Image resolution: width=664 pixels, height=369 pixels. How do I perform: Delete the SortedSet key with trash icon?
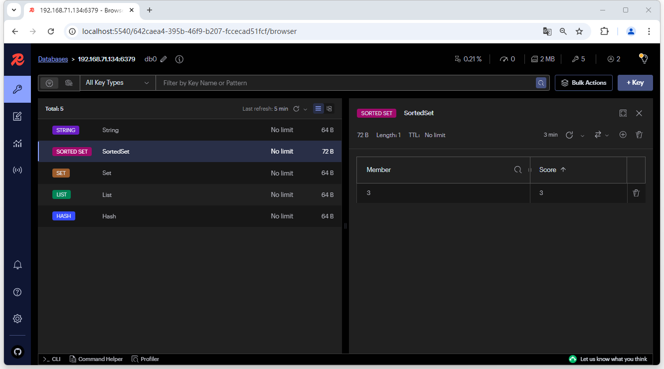(x=639, y=135)
